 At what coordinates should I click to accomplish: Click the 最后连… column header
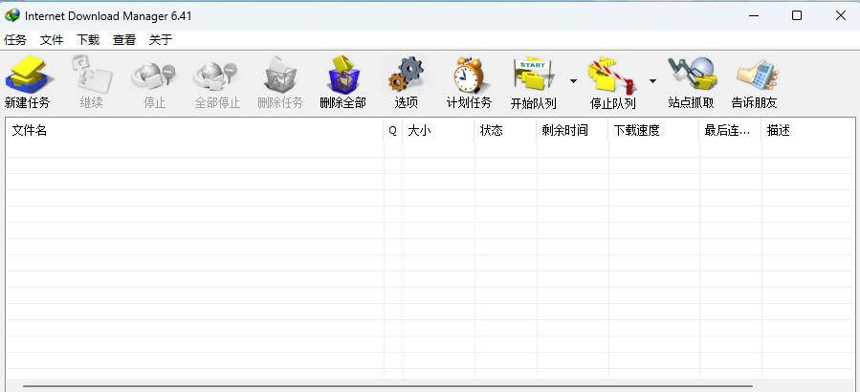pyautogui.click(x=730, y=130)
